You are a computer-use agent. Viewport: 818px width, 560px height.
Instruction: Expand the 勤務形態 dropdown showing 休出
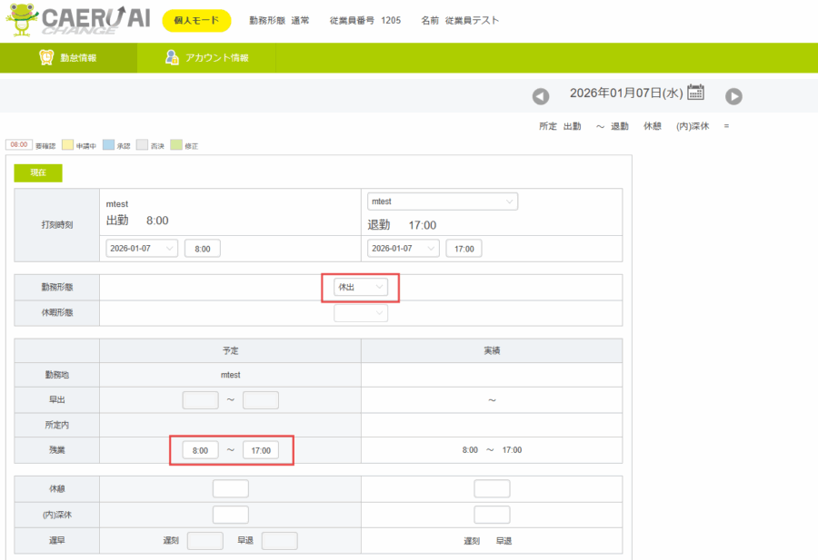361,287
